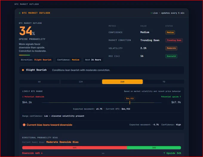Click the orange BTC MARKET OUTLOOK card title
This screenshot has height=157, width=203.
click(36, 13)
